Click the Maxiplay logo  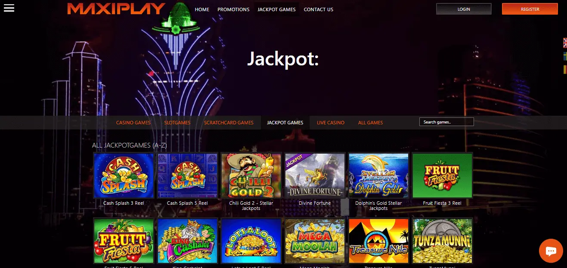click(x=116, y=9)
